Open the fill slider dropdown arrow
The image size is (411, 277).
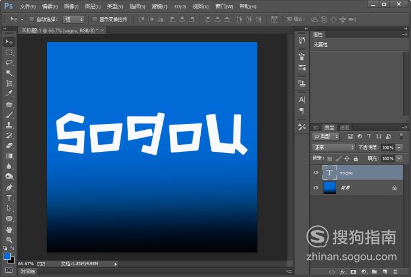(x=399, y=158)
